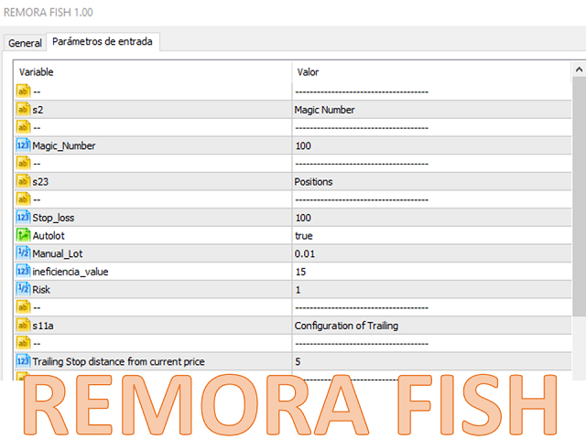Click the Valor column header

[x=308, y=71]
